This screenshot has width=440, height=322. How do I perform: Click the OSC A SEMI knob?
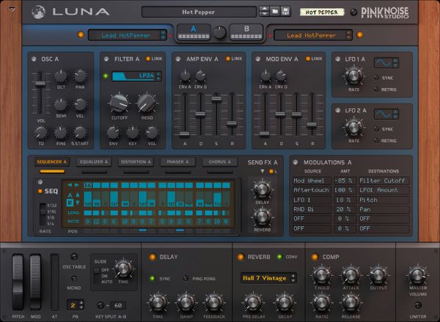tap(61, 104)
